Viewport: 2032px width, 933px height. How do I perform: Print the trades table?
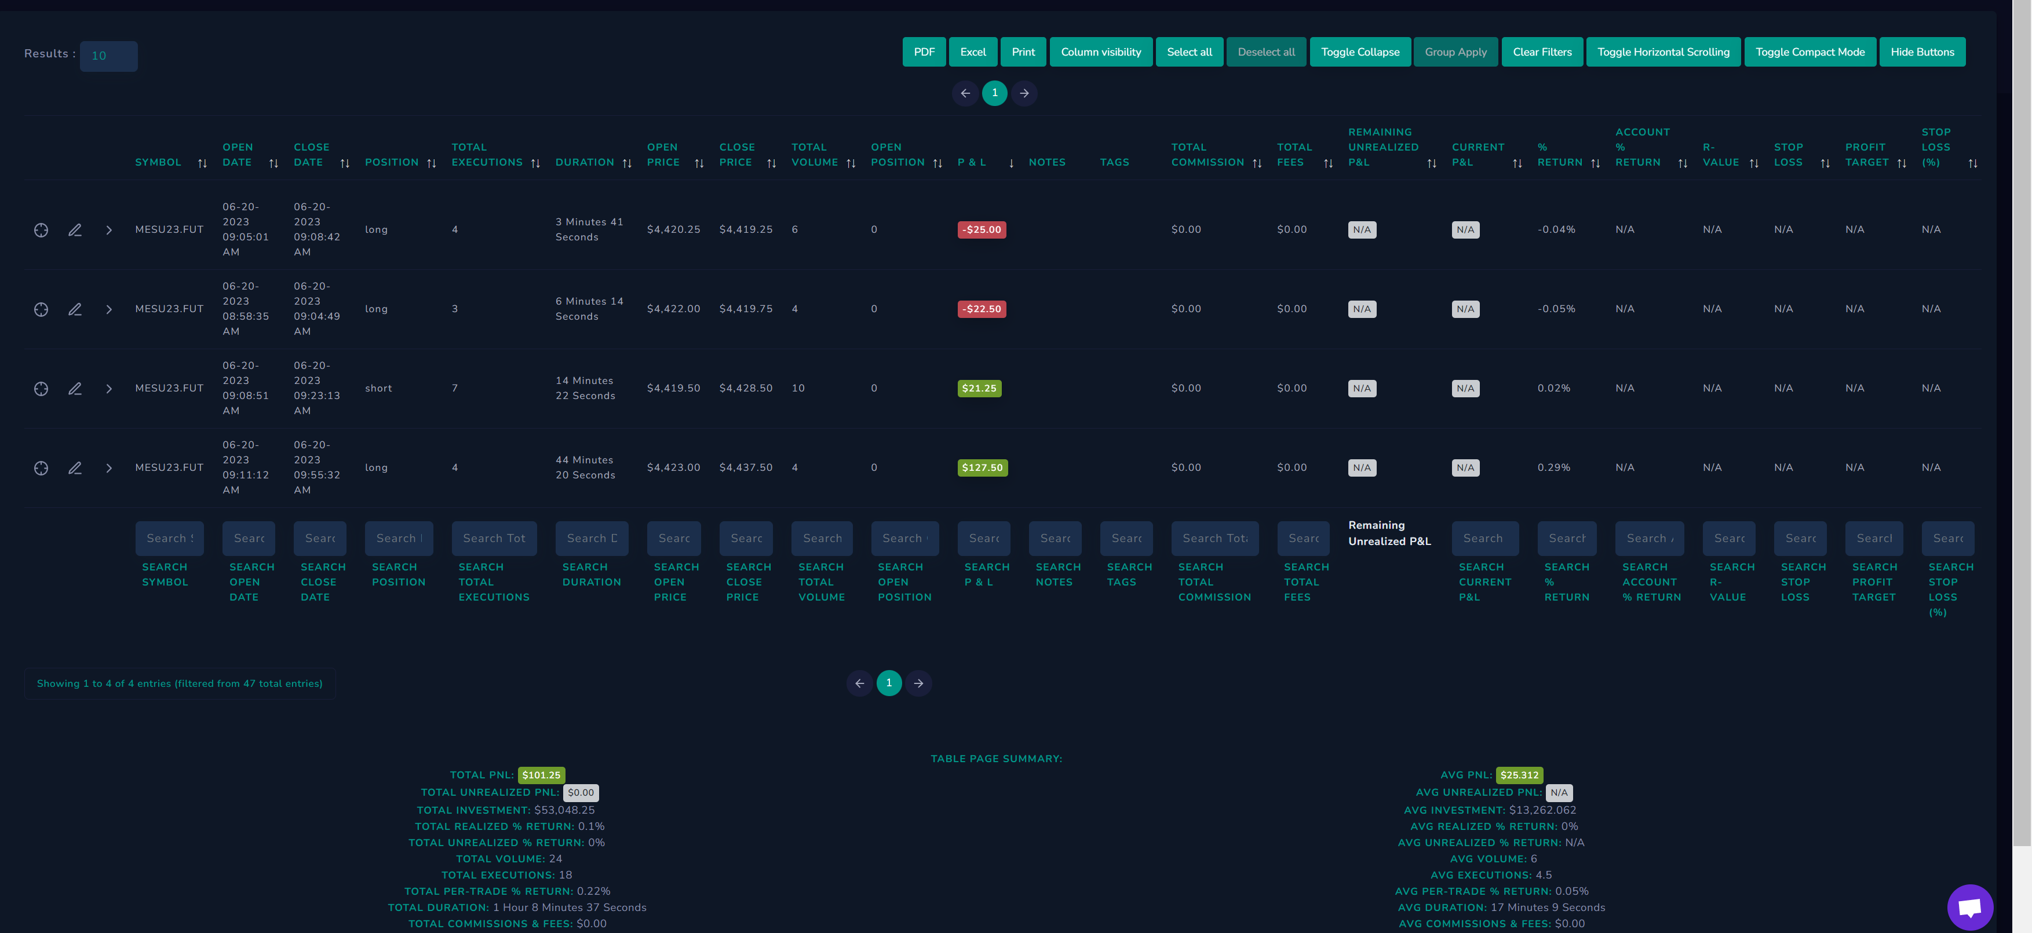[1023, 52]
